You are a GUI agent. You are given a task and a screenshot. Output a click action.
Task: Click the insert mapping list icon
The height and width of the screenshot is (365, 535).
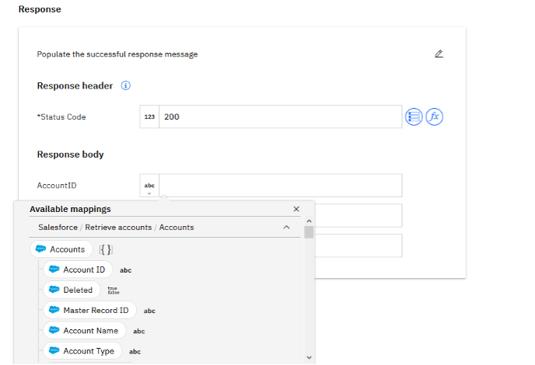[x=414, y=116]
